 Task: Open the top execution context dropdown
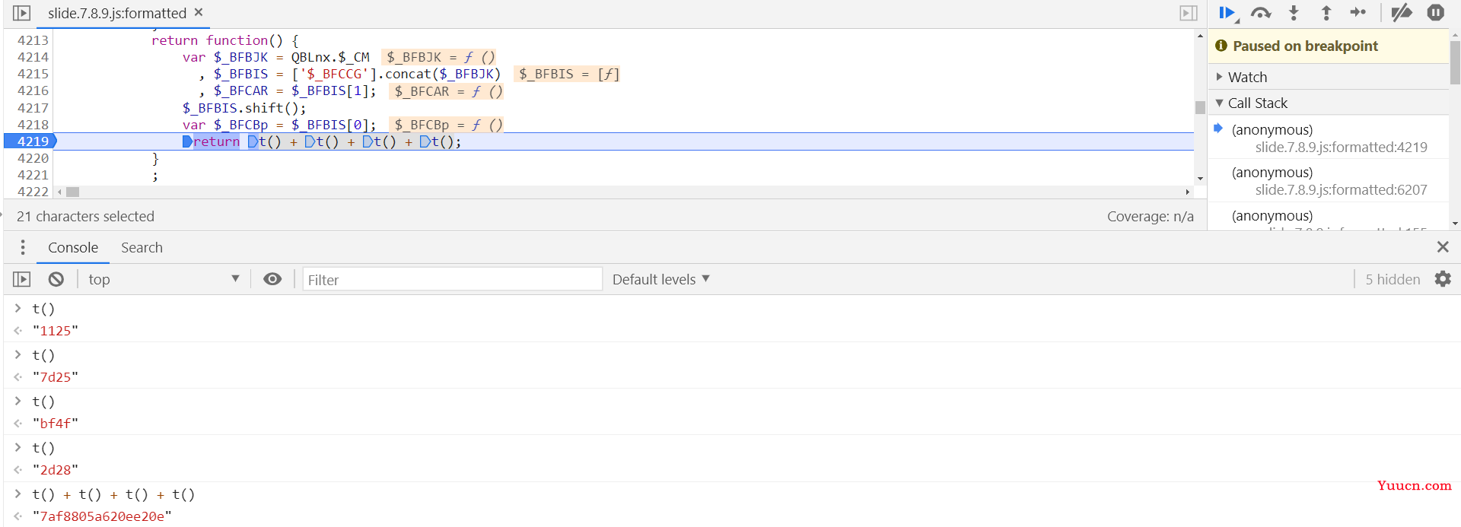164,279
